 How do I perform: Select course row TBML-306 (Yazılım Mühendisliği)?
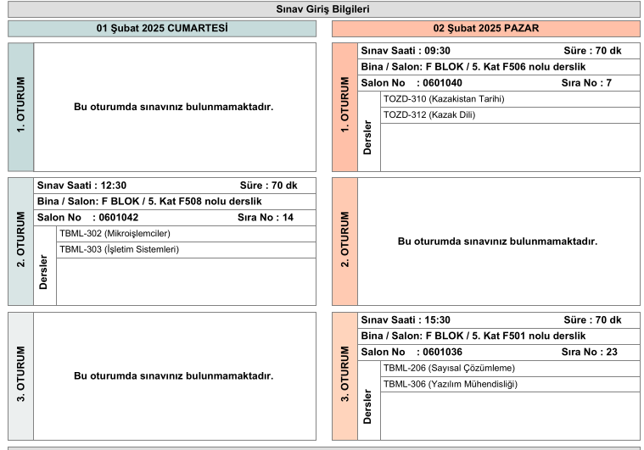click(510, 385)
